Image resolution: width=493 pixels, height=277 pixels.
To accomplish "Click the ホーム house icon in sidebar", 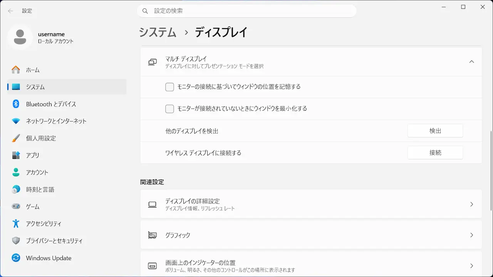I will click(x=16, y=70).
